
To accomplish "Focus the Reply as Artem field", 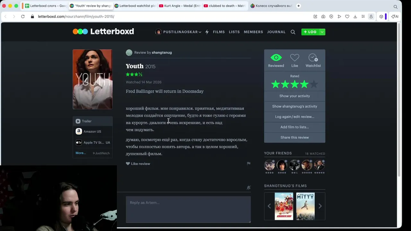I will coord(188,209).
